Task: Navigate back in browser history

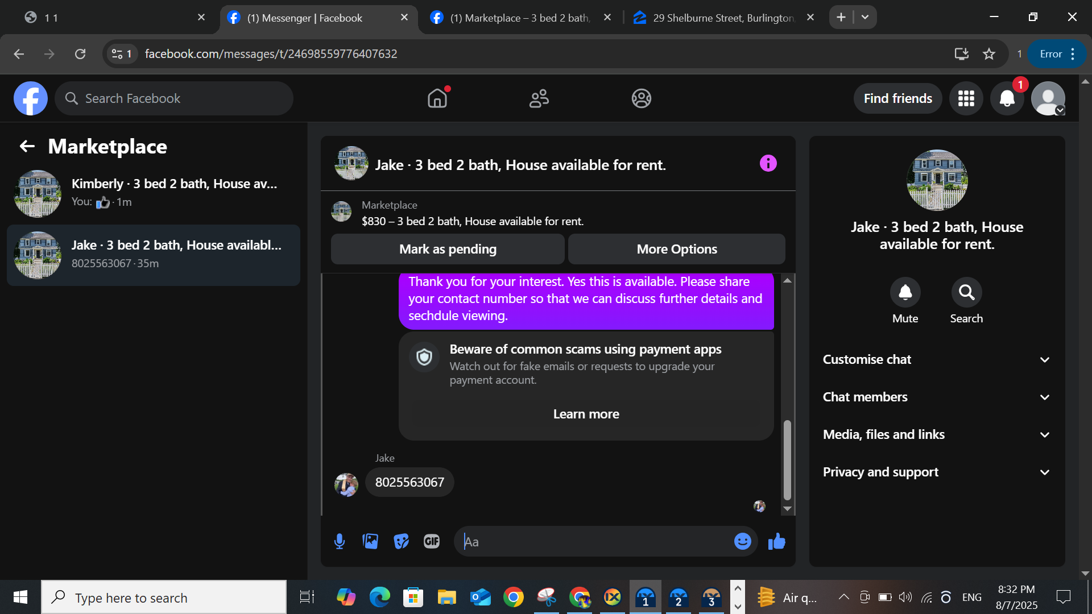Action: click(19, 54)
